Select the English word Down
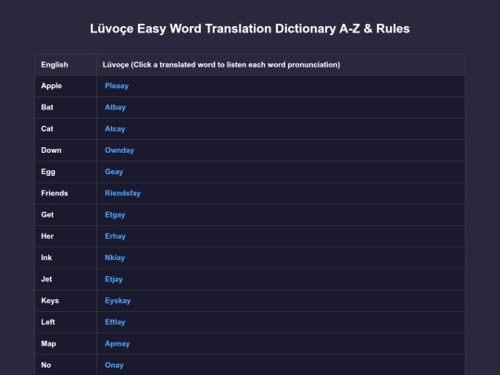This screenshot has height=375, width=500. 51,150
